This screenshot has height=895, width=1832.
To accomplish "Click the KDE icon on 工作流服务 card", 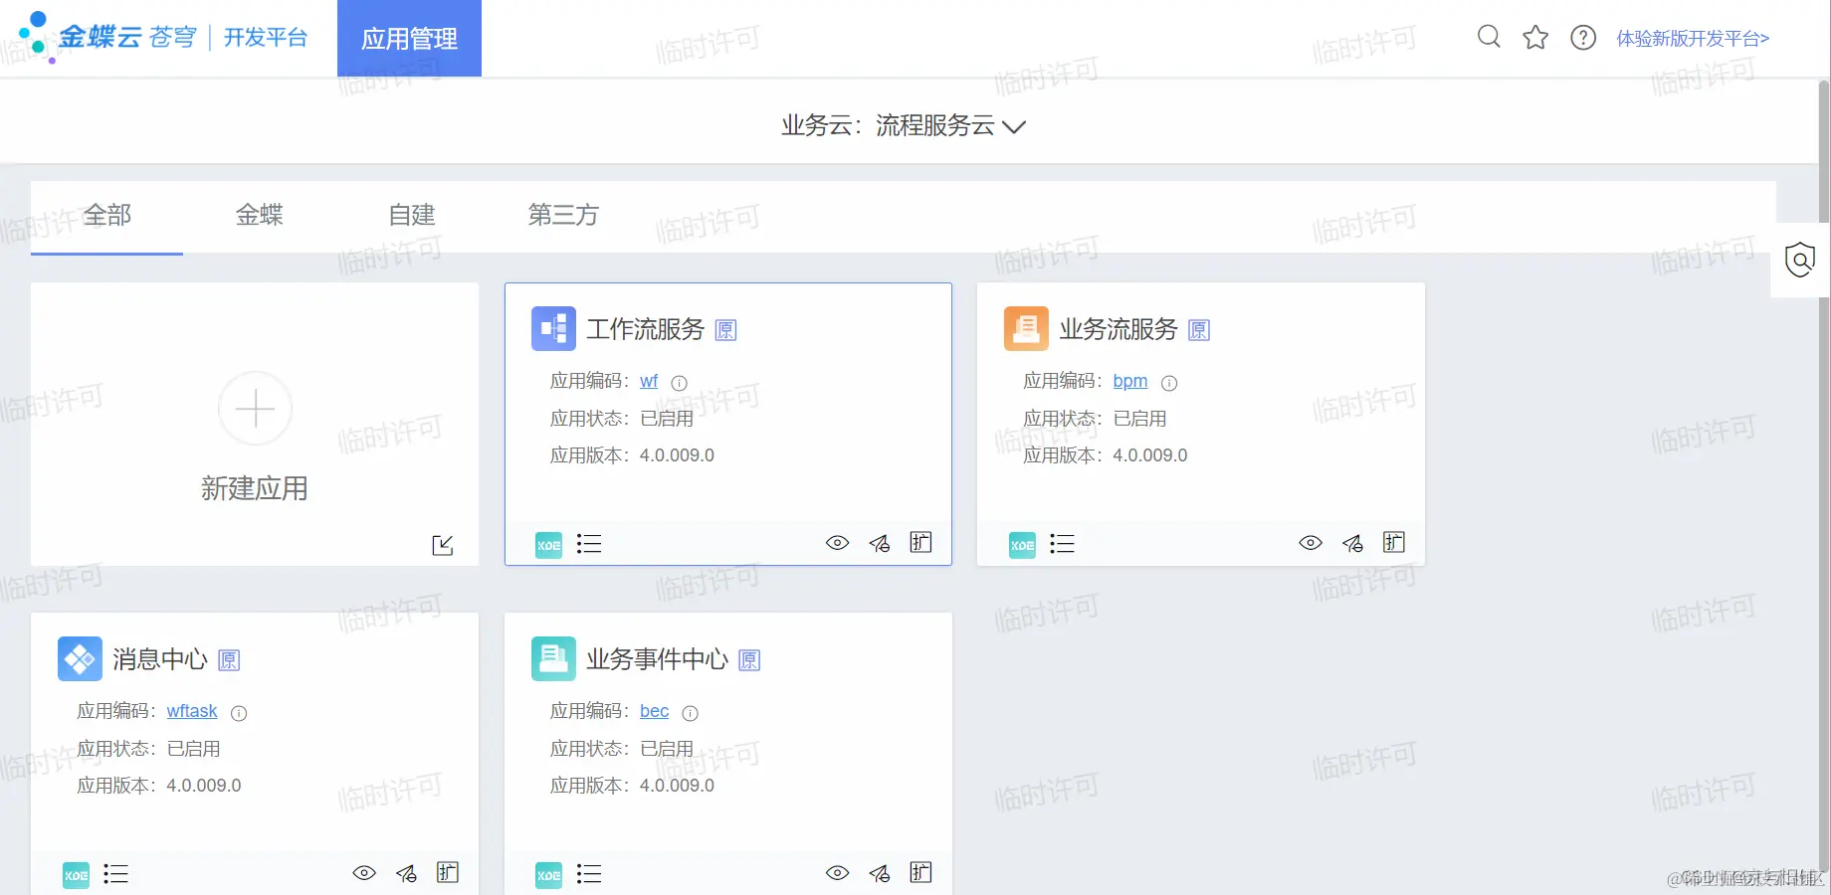I will click(549, 544).
